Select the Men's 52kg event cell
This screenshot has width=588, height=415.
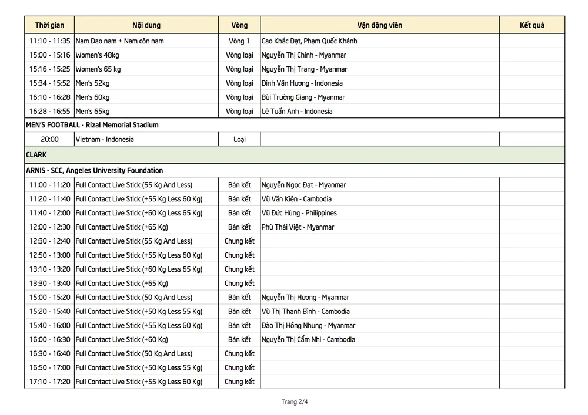[93, 83]
